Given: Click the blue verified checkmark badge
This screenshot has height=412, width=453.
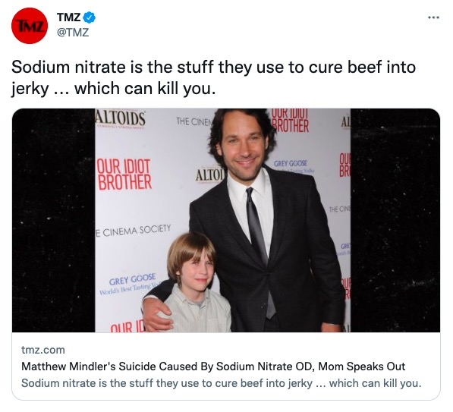Looking at the screenshot, I should coord(90,17).
